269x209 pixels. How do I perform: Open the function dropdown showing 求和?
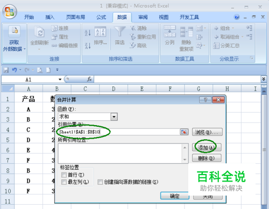(x=114, y=117)
